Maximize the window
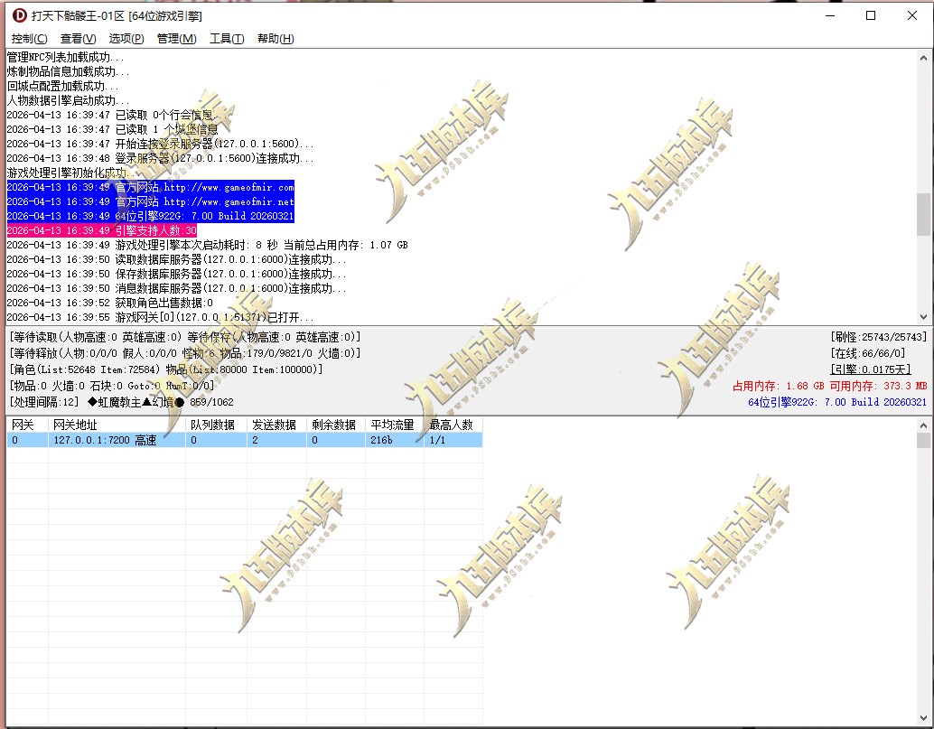Screen dimensions: 934x729 870,15
